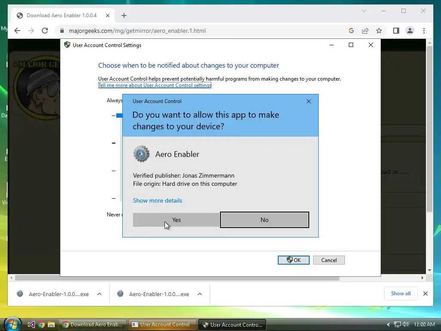This screenshot has height=331, width=441.
Task: Expand options for first Aero-Enabler download
Action: coord(99,294)
